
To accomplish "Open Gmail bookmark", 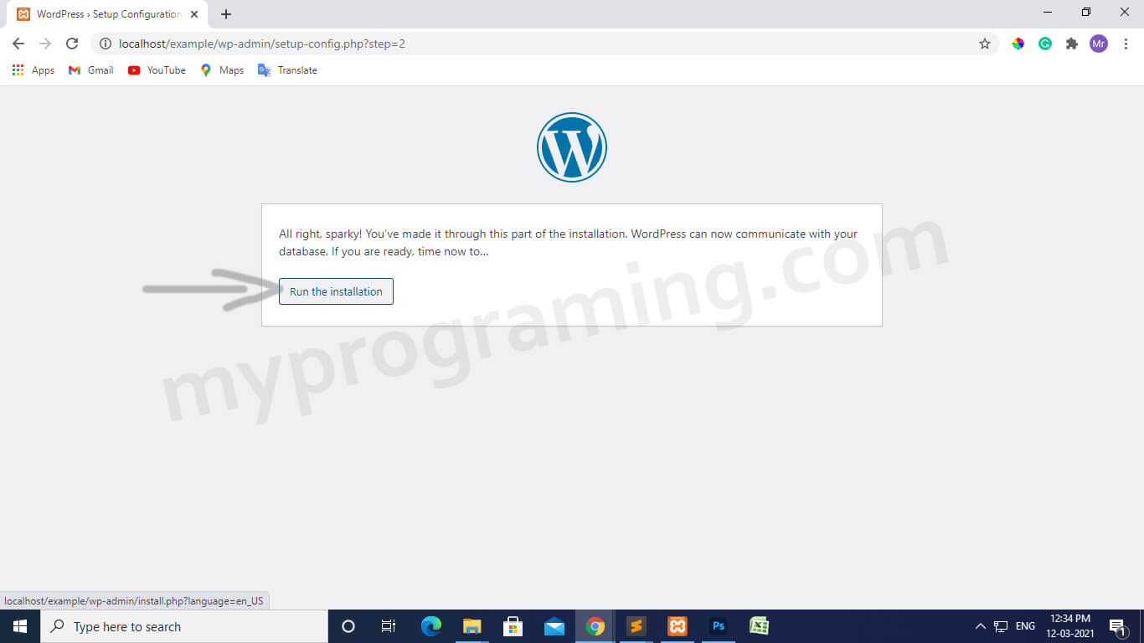I will coord(91,70).
